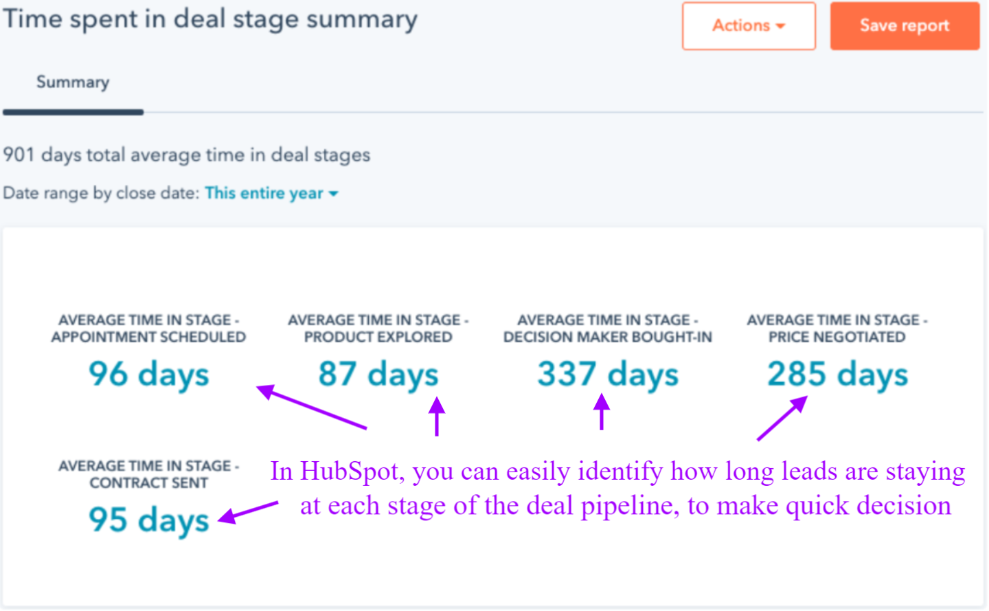The width and height of the screenshot is (989, 611).
Task: Select the Decision Maker Bought-In stat
Action: (607, 374)
